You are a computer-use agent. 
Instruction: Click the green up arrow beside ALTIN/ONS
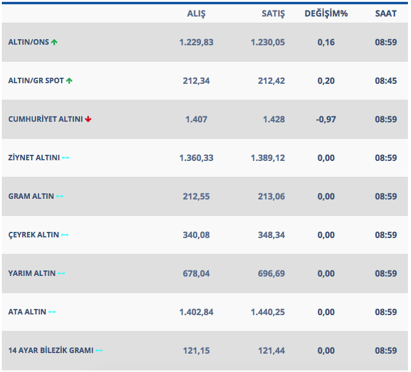(54, 42)
